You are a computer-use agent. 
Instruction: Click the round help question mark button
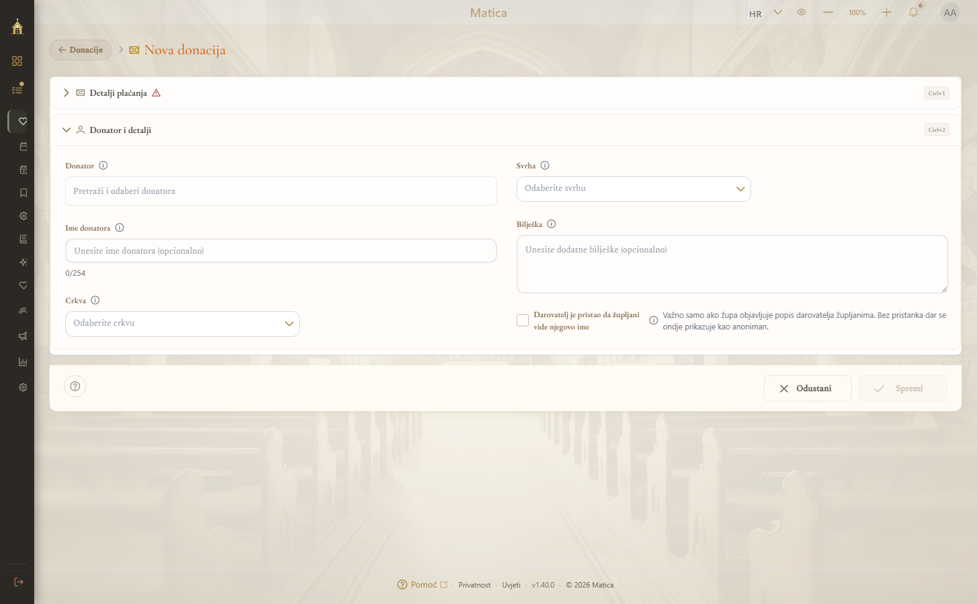click(75, 386)
